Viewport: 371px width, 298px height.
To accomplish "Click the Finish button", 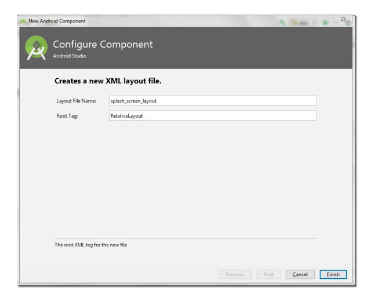I will coord(333,274).
